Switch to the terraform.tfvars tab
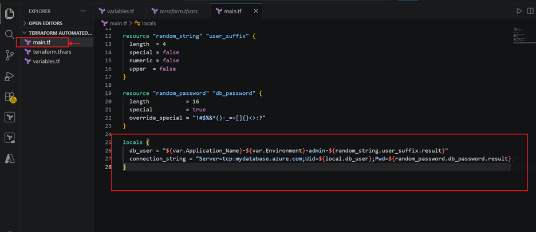536x232 pixels. click(178, 11)
